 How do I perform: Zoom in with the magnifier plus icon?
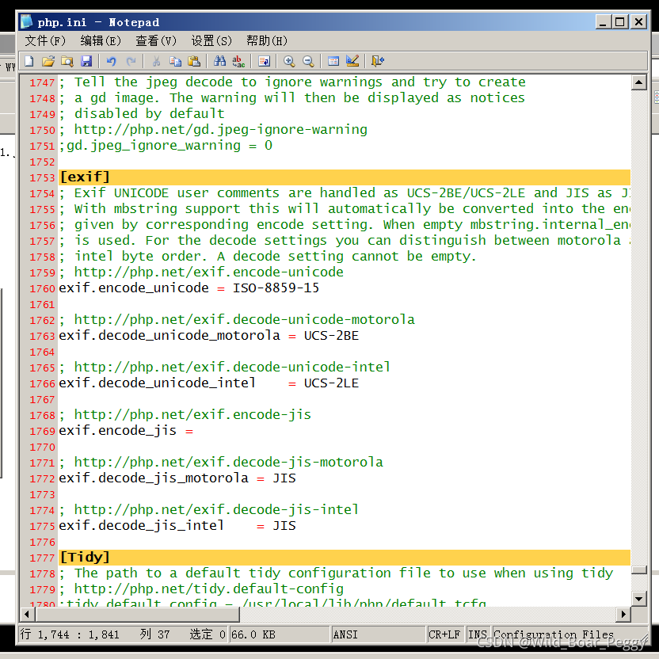pos(289,61)
